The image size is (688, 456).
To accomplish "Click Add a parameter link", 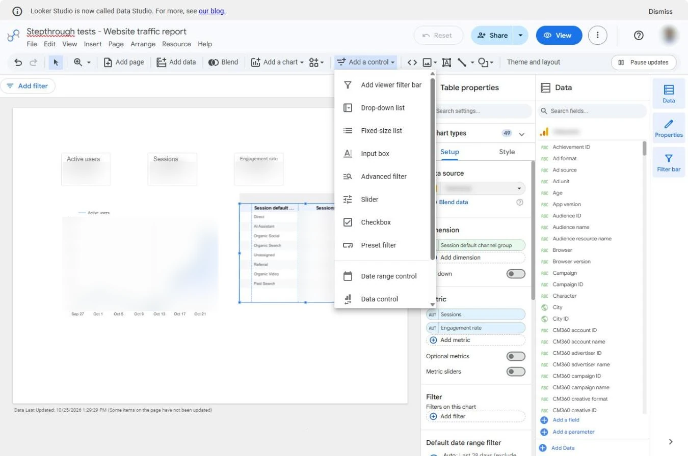I will click(573, 432).
